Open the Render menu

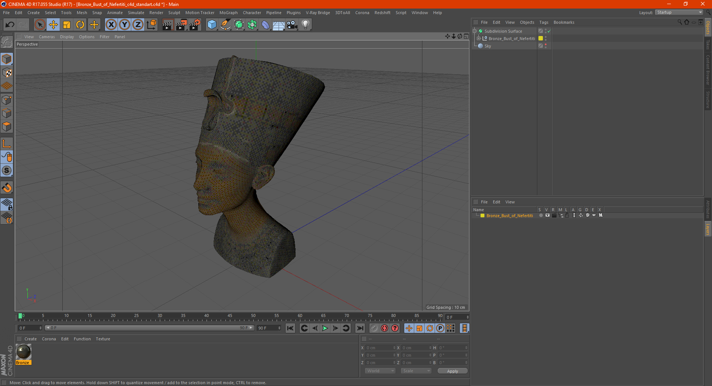click(156, 13)
